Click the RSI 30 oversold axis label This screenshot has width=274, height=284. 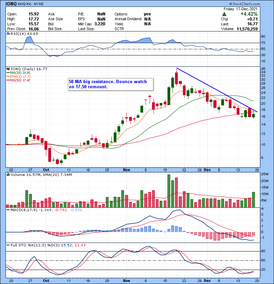pyautogui.click(x=263, y=55)
